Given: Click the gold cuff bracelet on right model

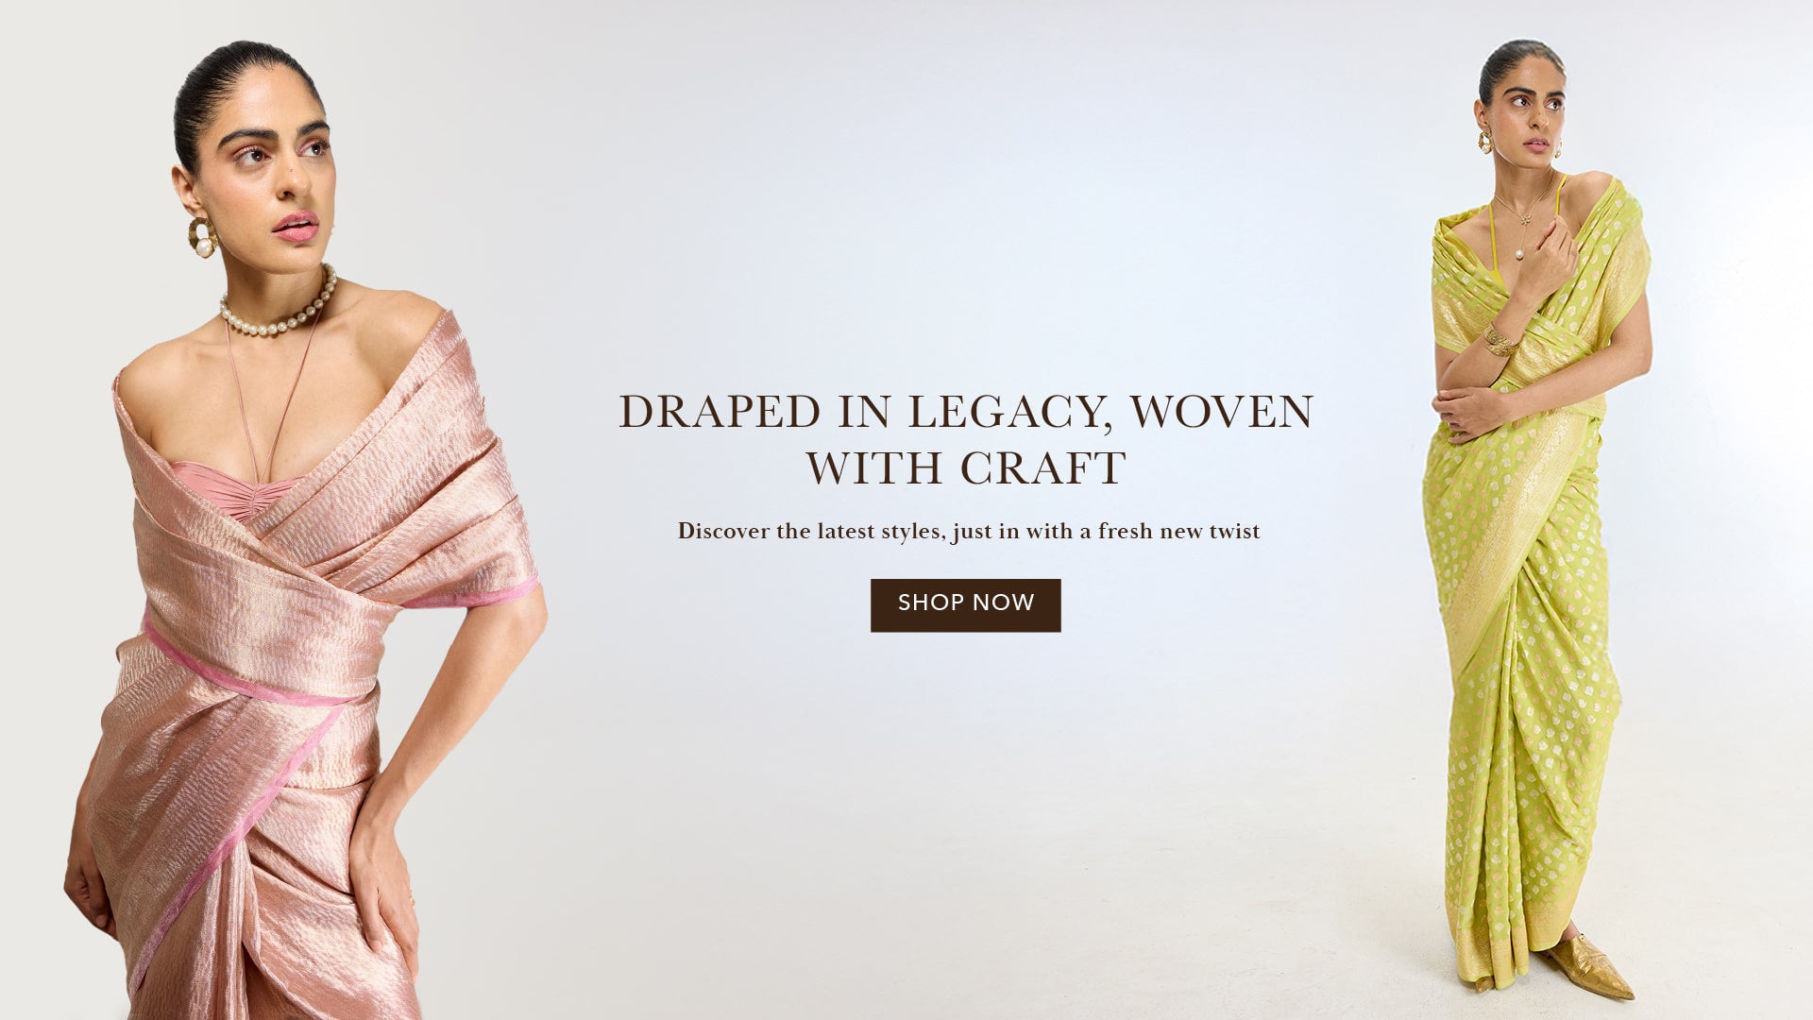Looking at the screenshot, I should [x=1499, y=339].
